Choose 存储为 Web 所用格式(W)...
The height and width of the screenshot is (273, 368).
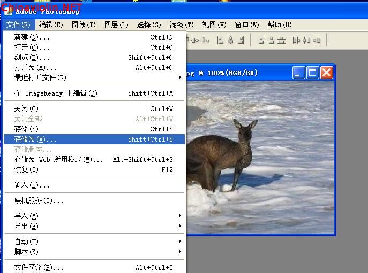click(x=94, y=160)
